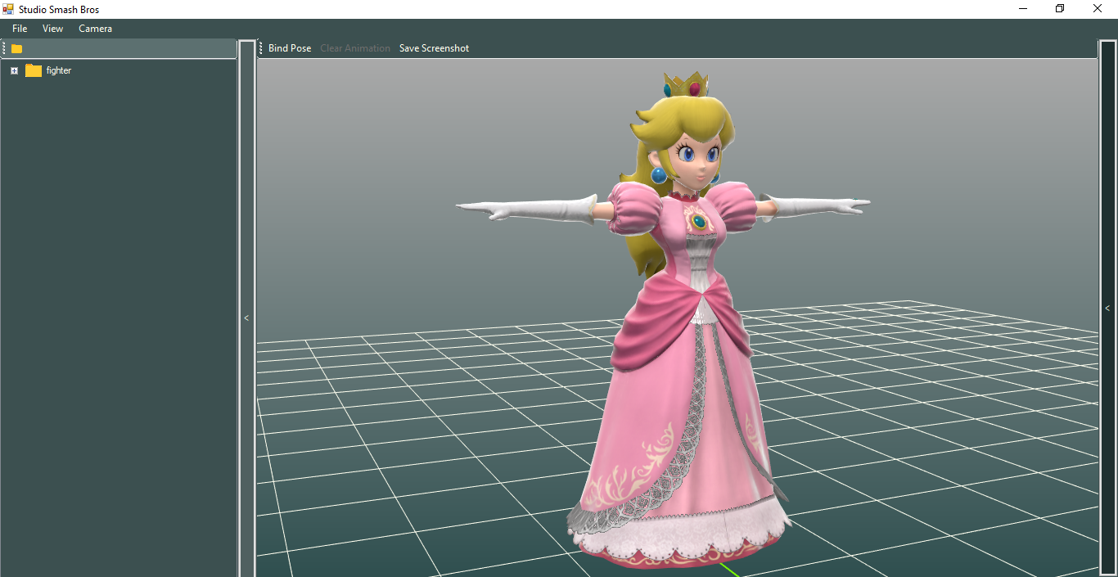Open the File menu

click(x=20, y=29)
